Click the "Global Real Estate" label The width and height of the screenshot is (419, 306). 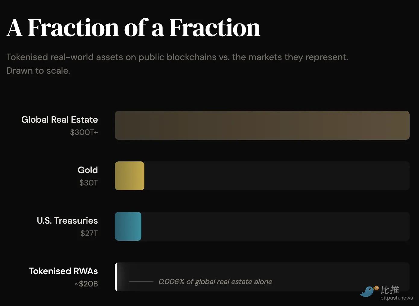click(x=59, y=120)
